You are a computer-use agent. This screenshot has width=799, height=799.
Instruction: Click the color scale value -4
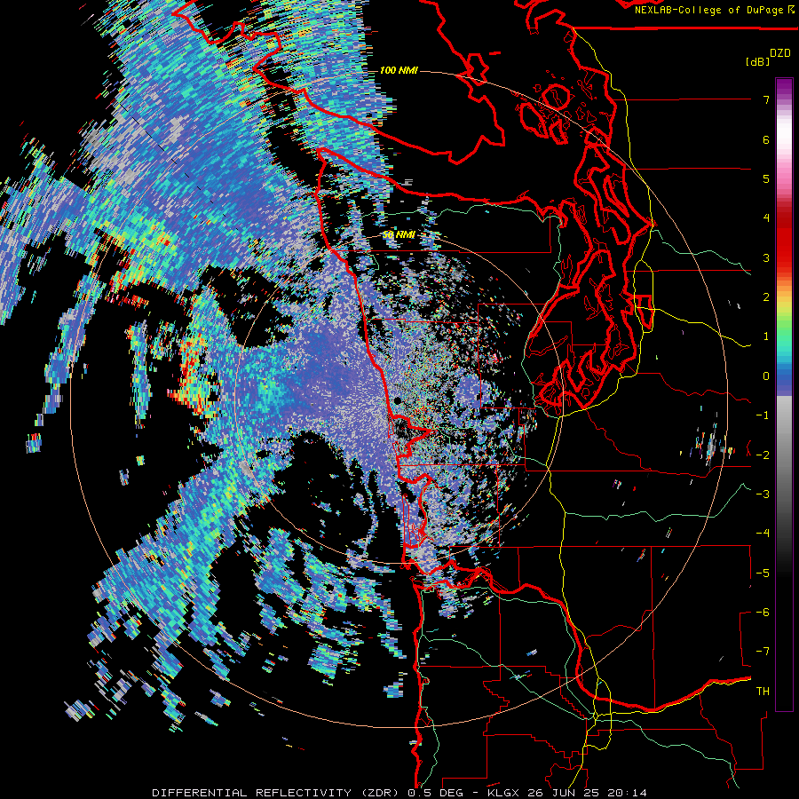click(763, 534)
